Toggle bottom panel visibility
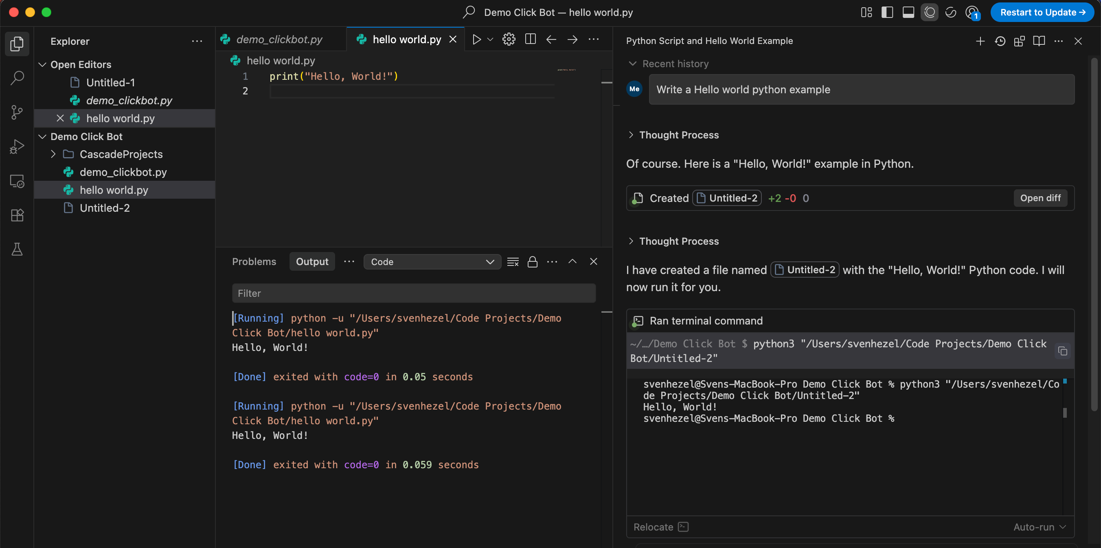The height and width of the screenshot is (548, 1101). pyautogui.click(x=908, y=12)
